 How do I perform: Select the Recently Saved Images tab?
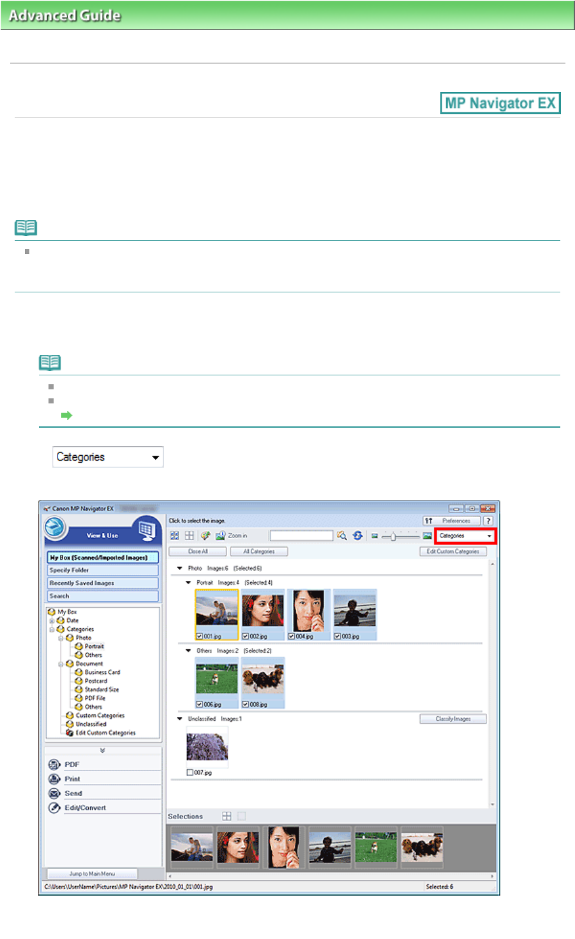(103, 583)
